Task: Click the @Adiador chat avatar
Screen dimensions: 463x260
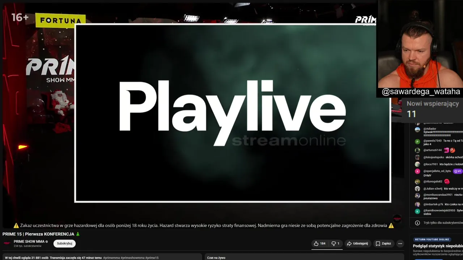Action: click(x=417, y=129)
